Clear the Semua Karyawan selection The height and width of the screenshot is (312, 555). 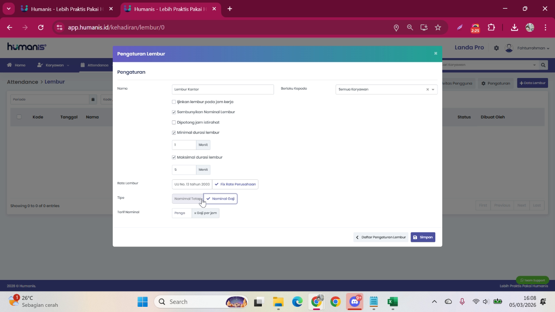pyautogui.click(x=427, y=90)
